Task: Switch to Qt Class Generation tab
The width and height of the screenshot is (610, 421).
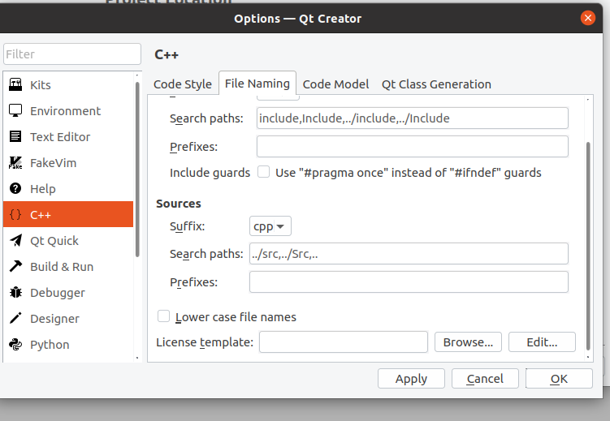Action: (436, 84)
